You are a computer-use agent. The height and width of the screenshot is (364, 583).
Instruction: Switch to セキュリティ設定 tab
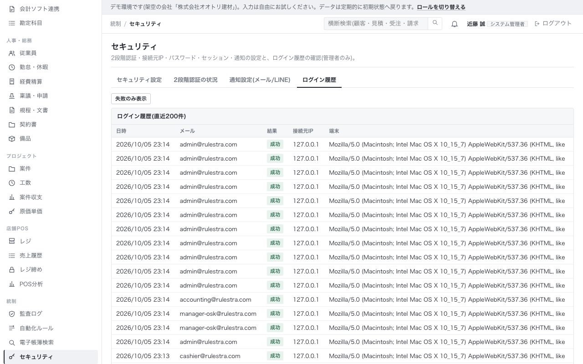point(139,80)
